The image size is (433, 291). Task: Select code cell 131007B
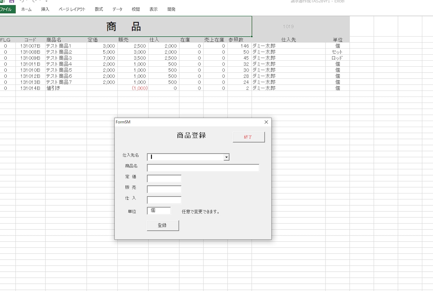[x=31, y=46]
